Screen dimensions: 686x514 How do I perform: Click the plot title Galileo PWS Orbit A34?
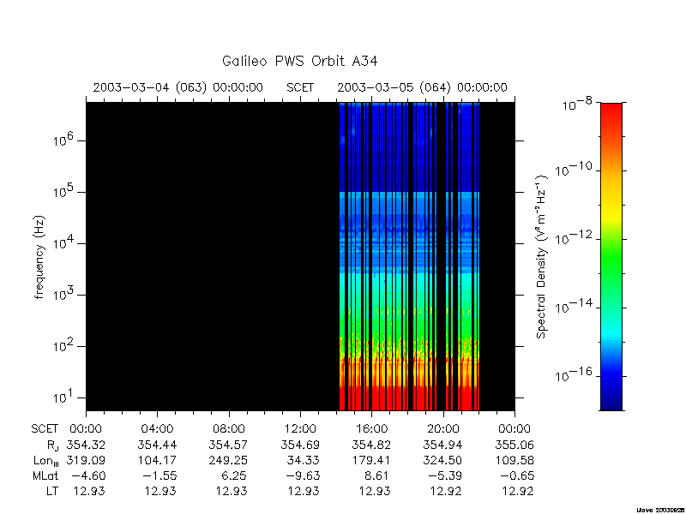click(299, 61)
